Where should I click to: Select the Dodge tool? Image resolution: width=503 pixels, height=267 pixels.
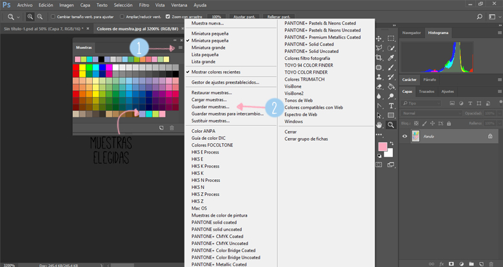point(391,96)
